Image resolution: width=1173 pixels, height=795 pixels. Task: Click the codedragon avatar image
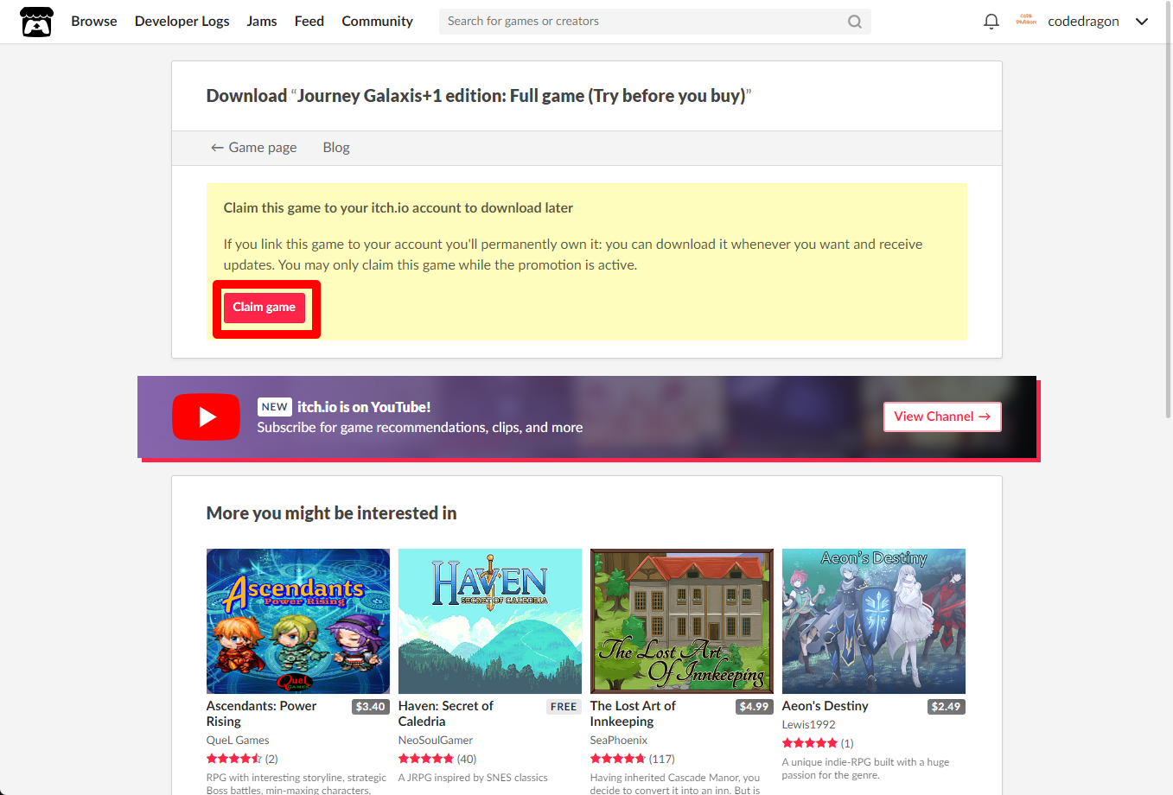tap(1026, 20)
